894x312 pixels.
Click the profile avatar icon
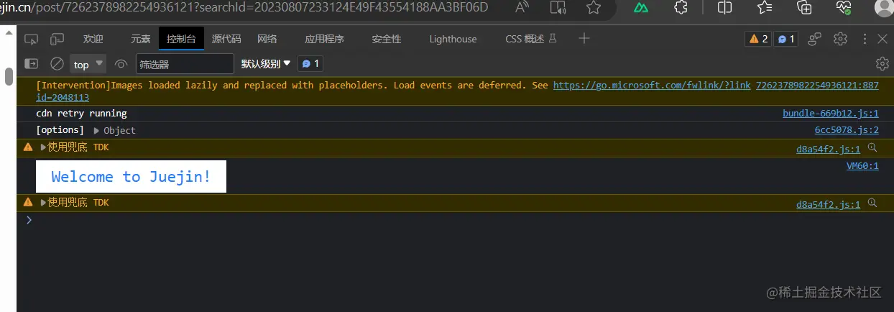pyautogui.click(x=885, y=7)
